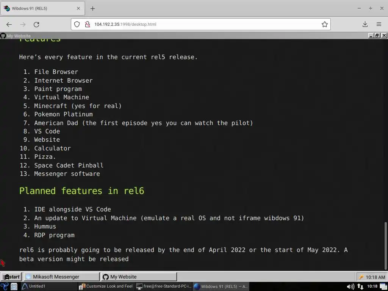The height and width of the screenshot is (291, 388).
Task: Close the Wibdows 91 (REL5) tab
Action: click(78, 8)
